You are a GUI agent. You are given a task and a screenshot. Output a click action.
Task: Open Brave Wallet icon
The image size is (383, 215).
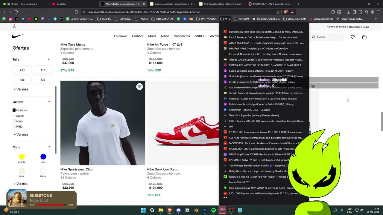click(x=361, y=12)
